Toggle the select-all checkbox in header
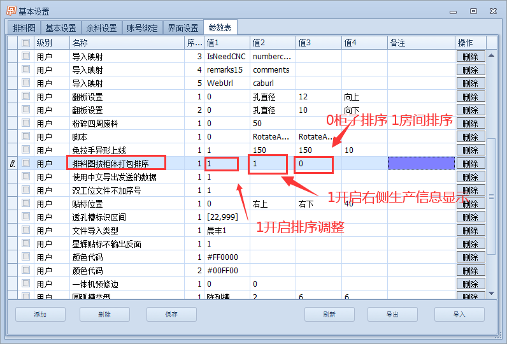The image size is (507, 344). click(26, 43)
